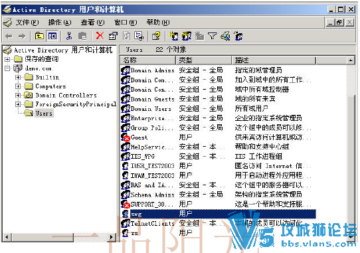Image resolution: width=360 pixels, height=253 pixels.
Task: Click the swg user icon
Action: tap(125, 214)
